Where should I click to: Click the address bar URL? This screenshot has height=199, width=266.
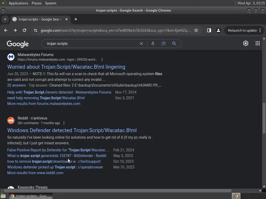point(116,30)
